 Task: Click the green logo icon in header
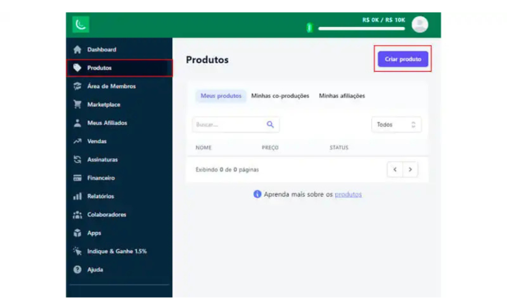click(x=80, y=25)
